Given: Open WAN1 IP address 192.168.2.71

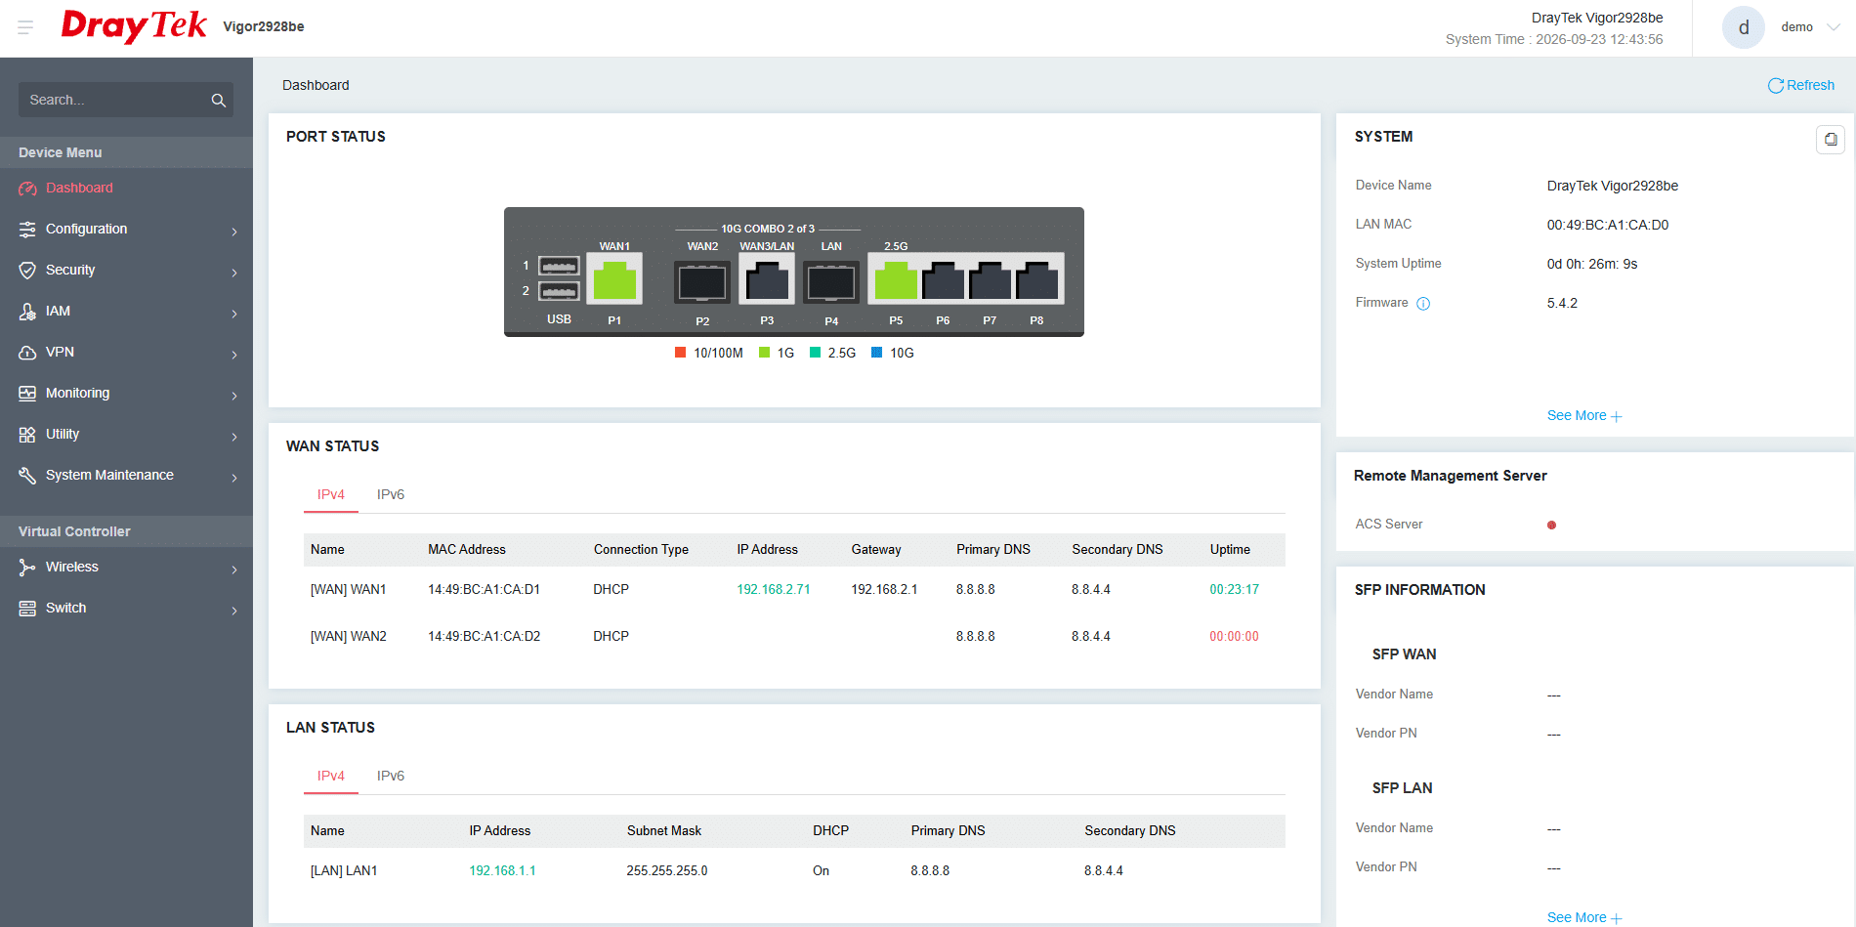Looking at the screenshot, I should click(x=774, y=590).
